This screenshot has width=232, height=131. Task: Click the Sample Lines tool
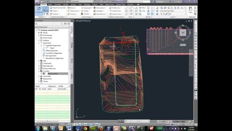[115, 11]
